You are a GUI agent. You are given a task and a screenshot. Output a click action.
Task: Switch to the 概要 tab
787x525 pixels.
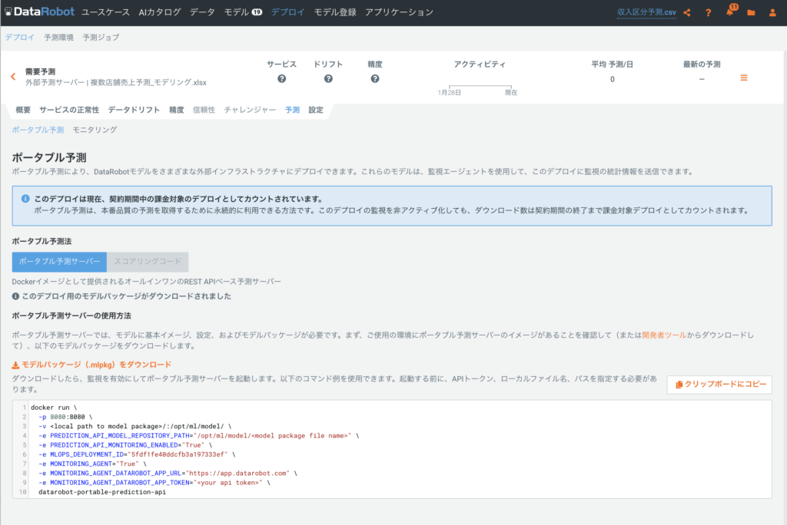point(23,110)
